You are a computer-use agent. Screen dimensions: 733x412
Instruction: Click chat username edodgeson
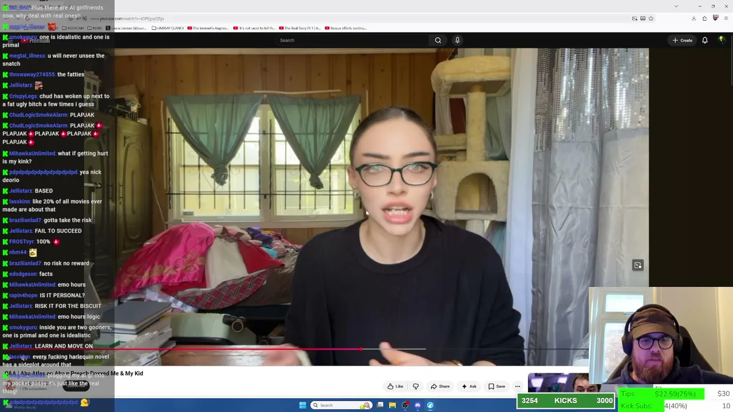click(x=23, y=274)
